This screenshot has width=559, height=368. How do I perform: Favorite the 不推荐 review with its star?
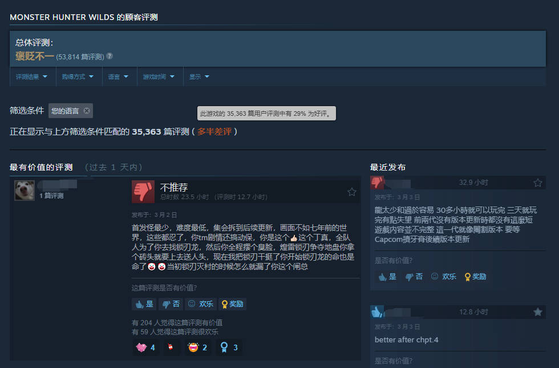351,192
